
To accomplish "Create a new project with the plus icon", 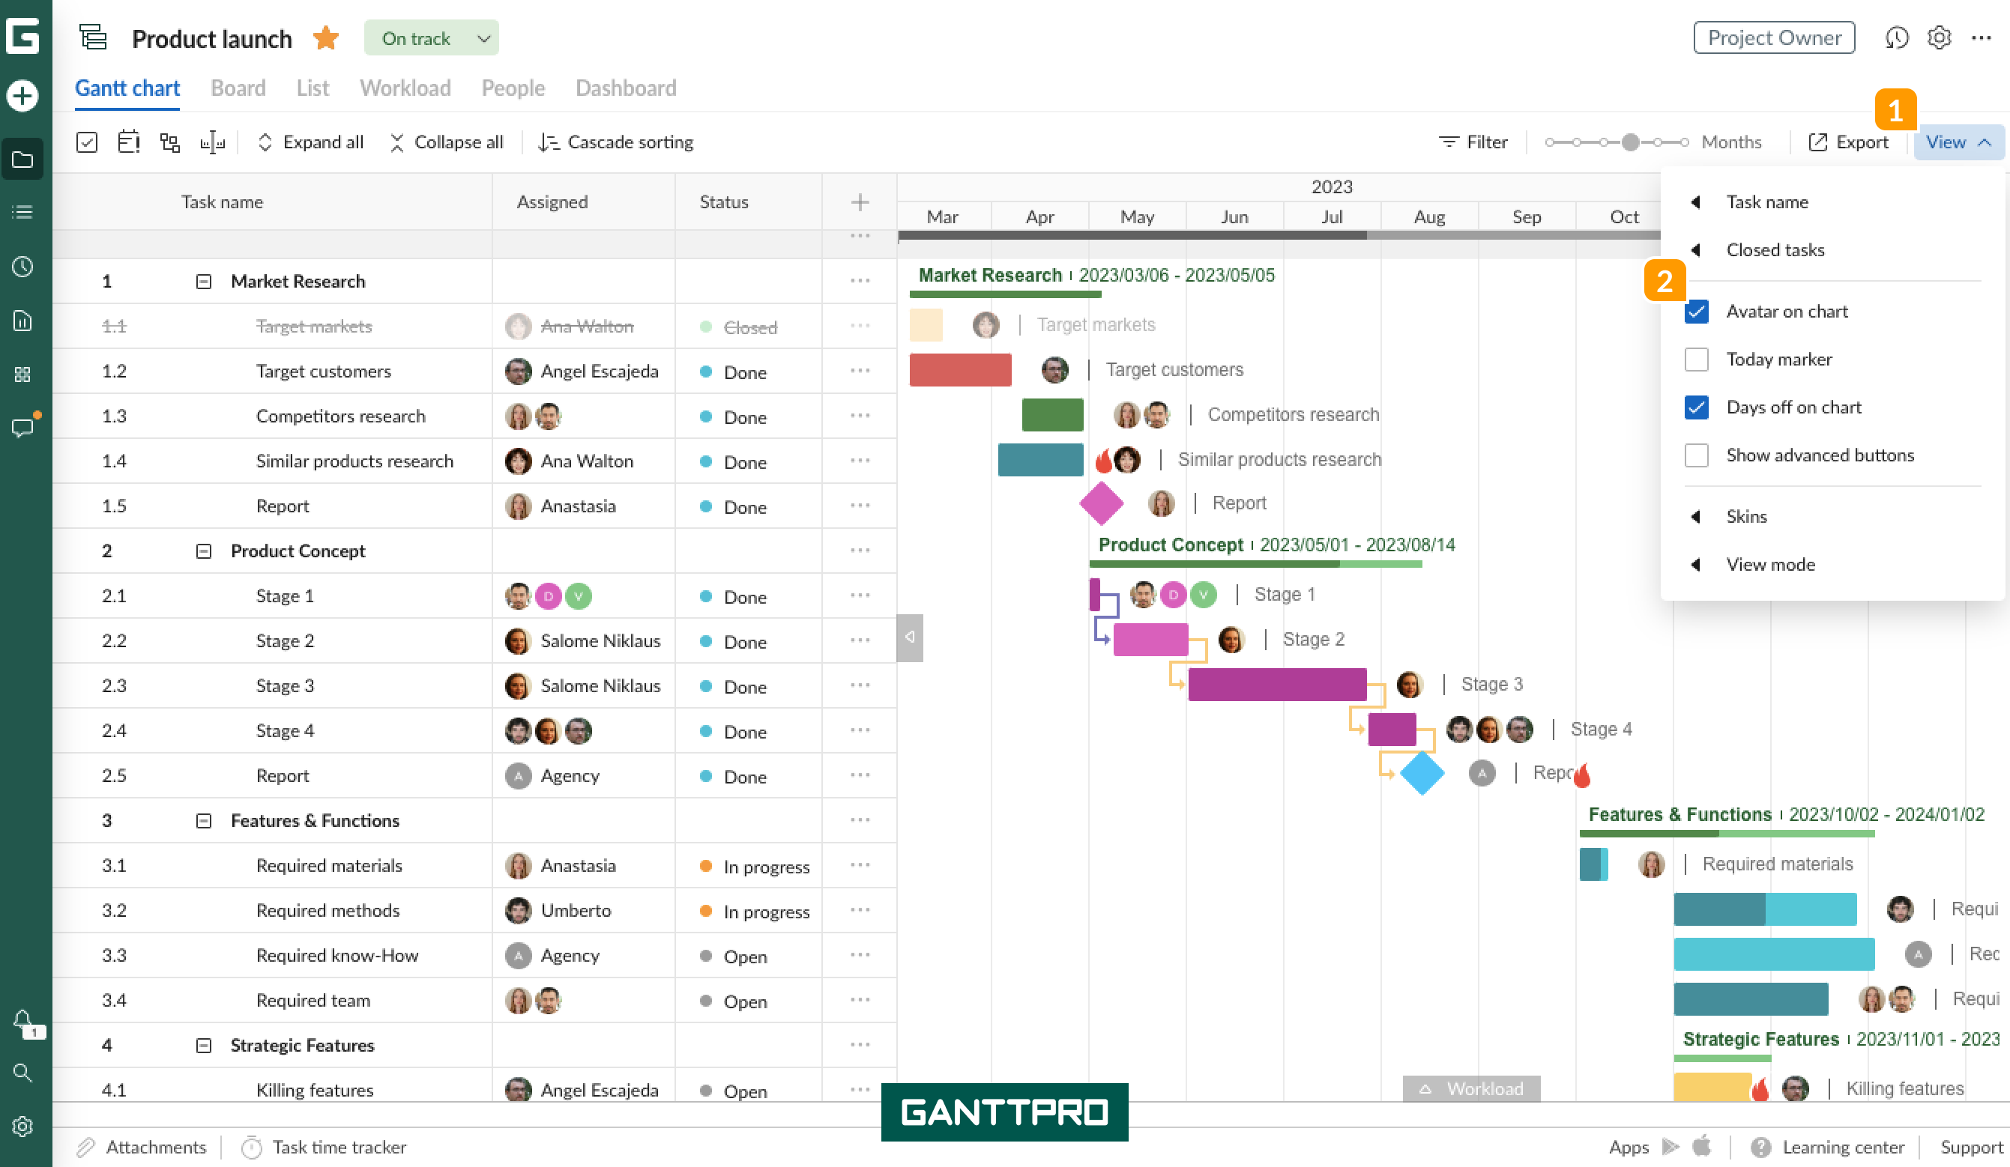I will point(22,96).
